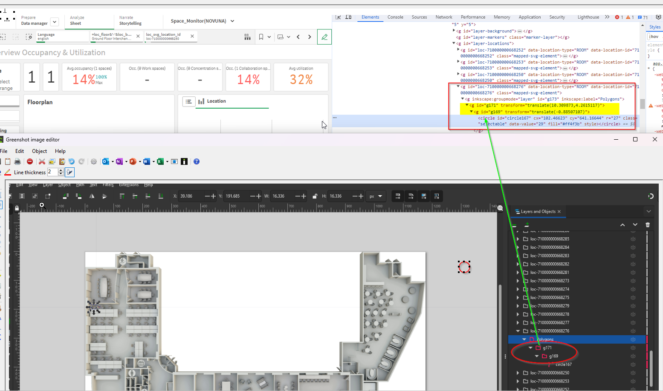Screen dimensions: 663x391
Task: Export to Excel from Greenshot toolbar
Action: tap(160, 161)
